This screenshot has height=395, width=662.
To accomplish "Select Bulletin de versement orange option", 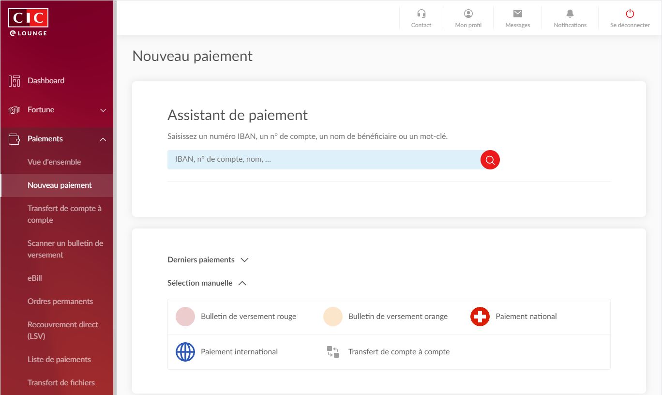I will [397, 317].
